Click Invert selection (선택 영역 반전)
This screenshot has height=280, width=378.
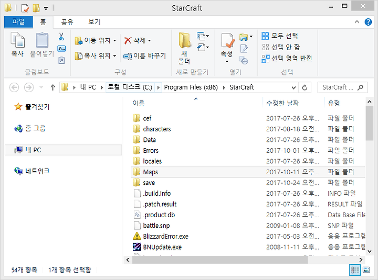pyautogui.click(x=287, y=58)
